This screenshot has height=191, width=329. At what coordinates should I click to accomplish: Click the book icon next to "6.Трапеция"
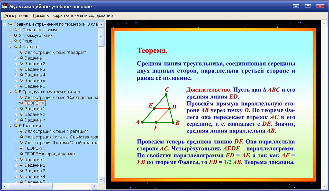15,126
